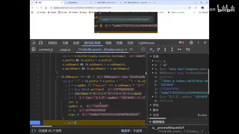Expand the 'c: {api:' object
Image resolution: width=239 pixels, height=134 pixels.
[x=153, y=69]
